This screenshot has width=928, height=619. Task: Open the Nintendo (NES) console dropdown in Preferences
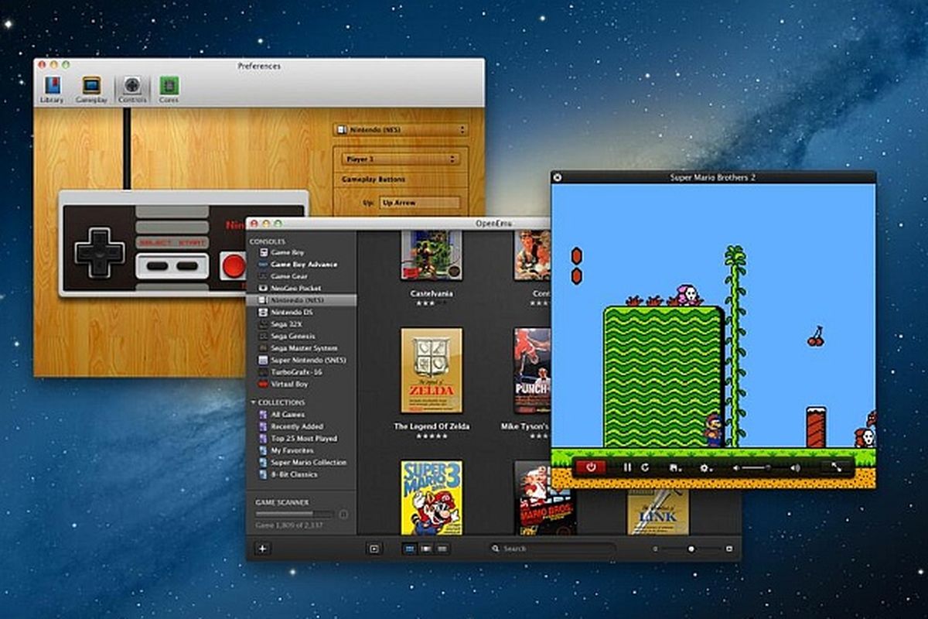(x=401, y=130)
